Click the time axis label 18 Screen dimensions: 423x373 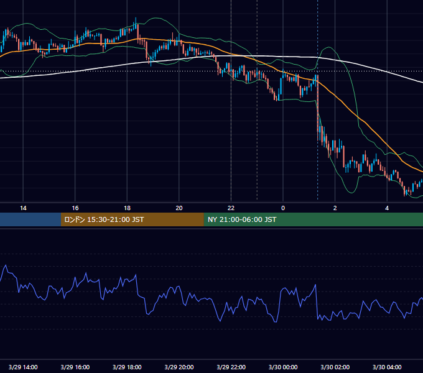pyautogui.click(x=127, y=208)
